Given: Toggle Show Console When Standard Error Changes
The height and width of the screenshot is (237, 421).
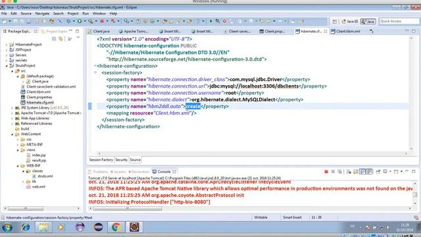Looking at the screenshot, I should [x=370, y=171].
